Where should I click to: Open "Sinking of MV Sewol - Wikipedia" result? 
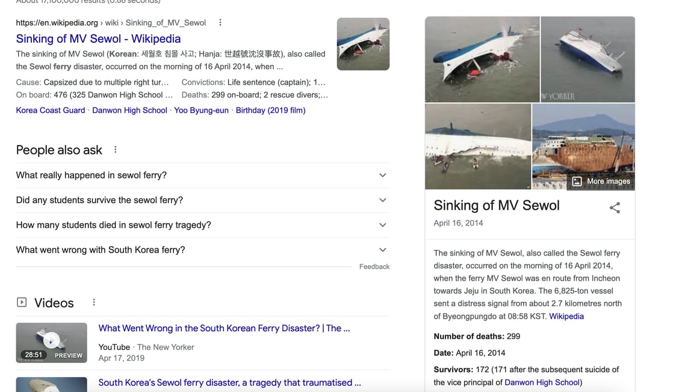[98, 38]
